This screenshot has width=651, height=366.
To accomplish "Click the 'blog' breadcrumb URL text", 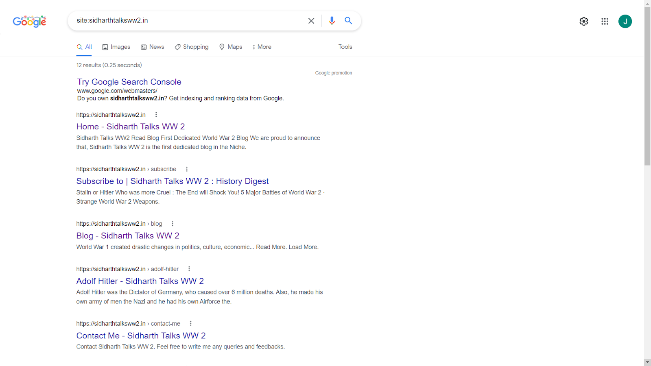I will 156,224.
